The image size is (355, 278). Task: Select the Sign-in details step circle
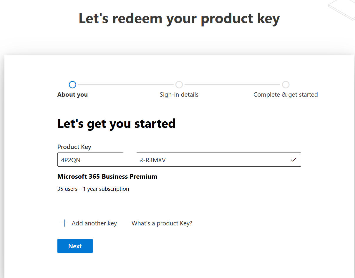179,85
